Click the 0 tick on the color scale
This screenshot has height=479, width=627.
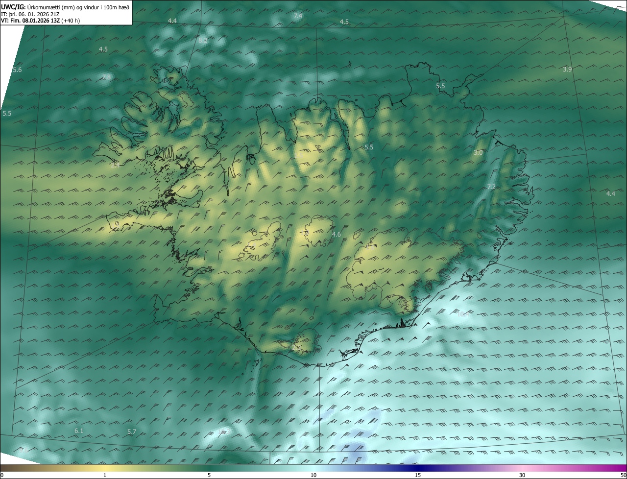click(x=2, y=475)
